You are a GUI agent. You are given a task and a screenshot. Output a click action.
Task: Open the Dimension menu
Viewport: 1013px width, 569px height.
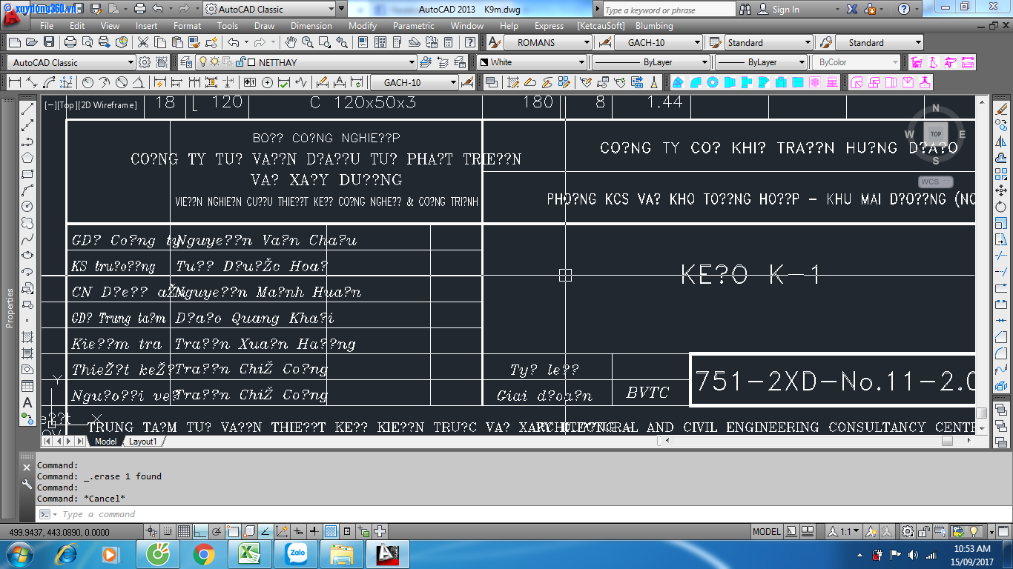pyautogui.click(x=311, y=25)
